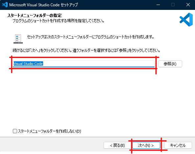Click the start menu folder setup icon
195x154 pixels.
[18, 39]
